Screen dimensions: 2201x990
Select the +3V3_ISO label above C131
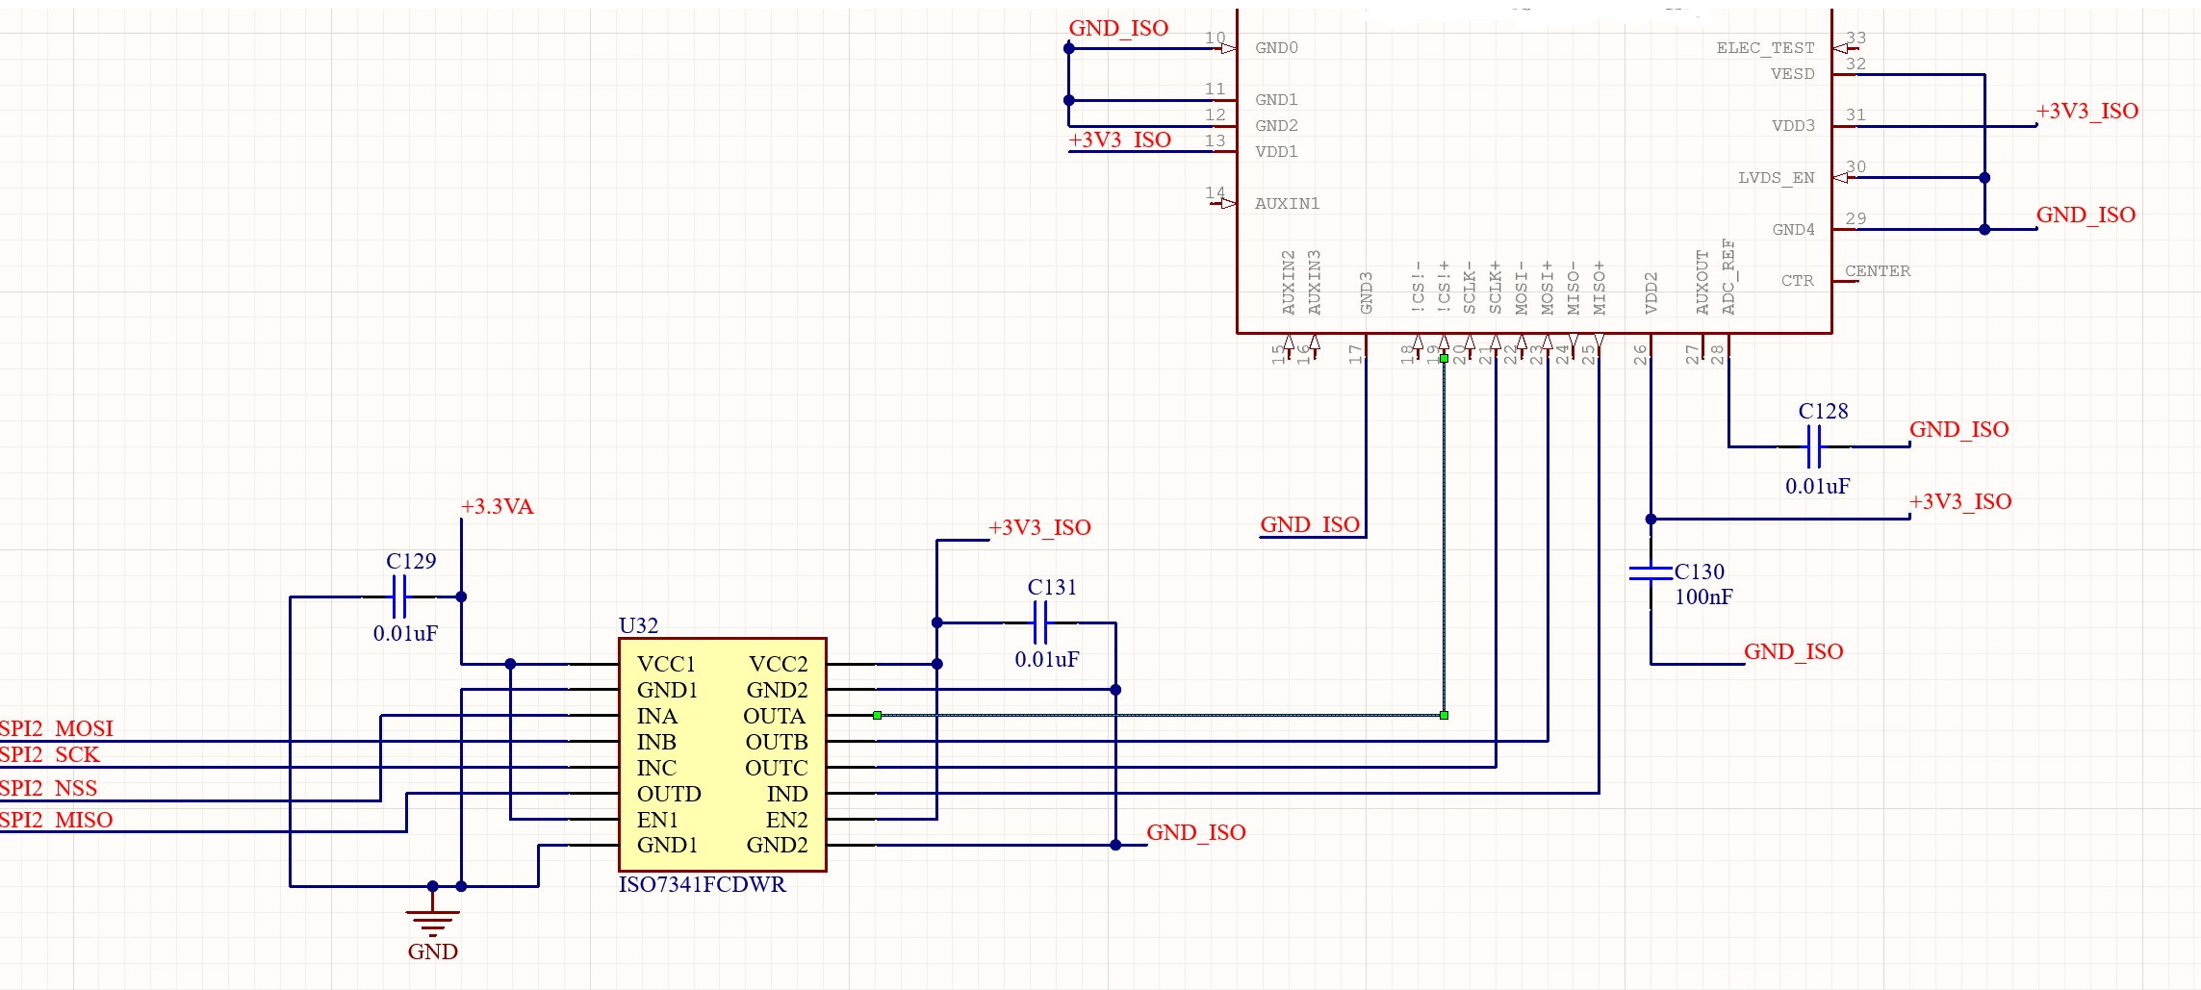(1039, 527)
